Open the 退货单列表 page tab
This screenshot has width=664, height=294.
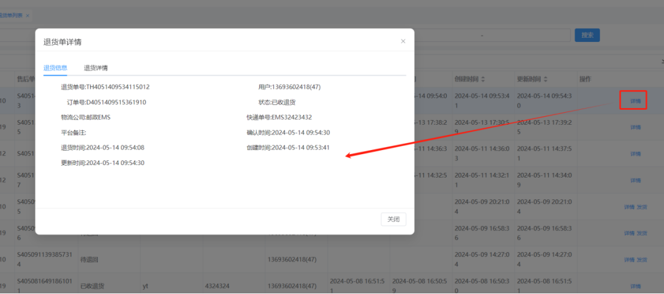click(11, 16)
